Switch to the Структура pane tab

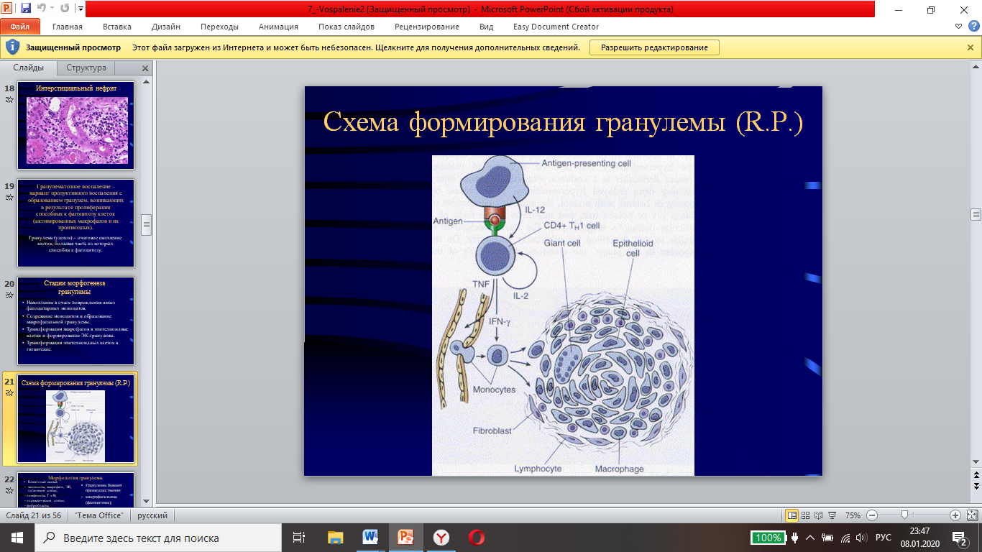tap(86, 68)
